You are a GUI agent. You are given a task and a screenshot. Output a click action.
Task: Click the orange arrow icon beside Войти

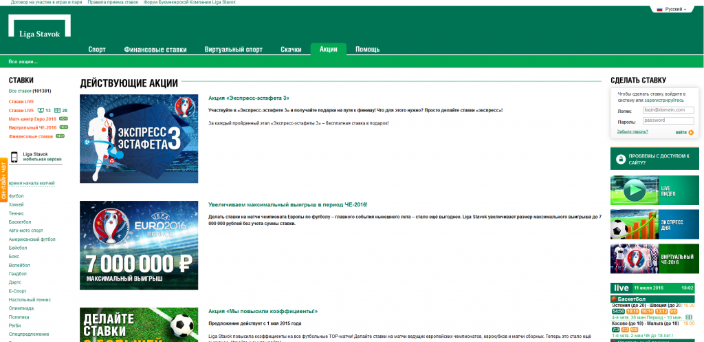click(x=691, y=133)
